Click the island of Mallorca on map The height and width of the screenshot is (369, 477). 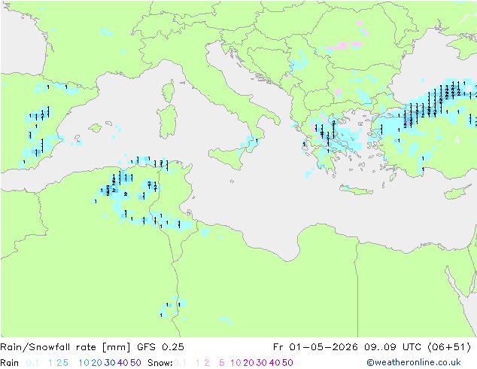[x=96, y=128]
